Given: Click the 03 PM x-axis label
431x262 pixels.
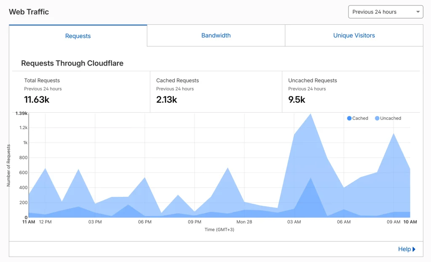Looking at the screenshot, I should [x=95, y=222].
